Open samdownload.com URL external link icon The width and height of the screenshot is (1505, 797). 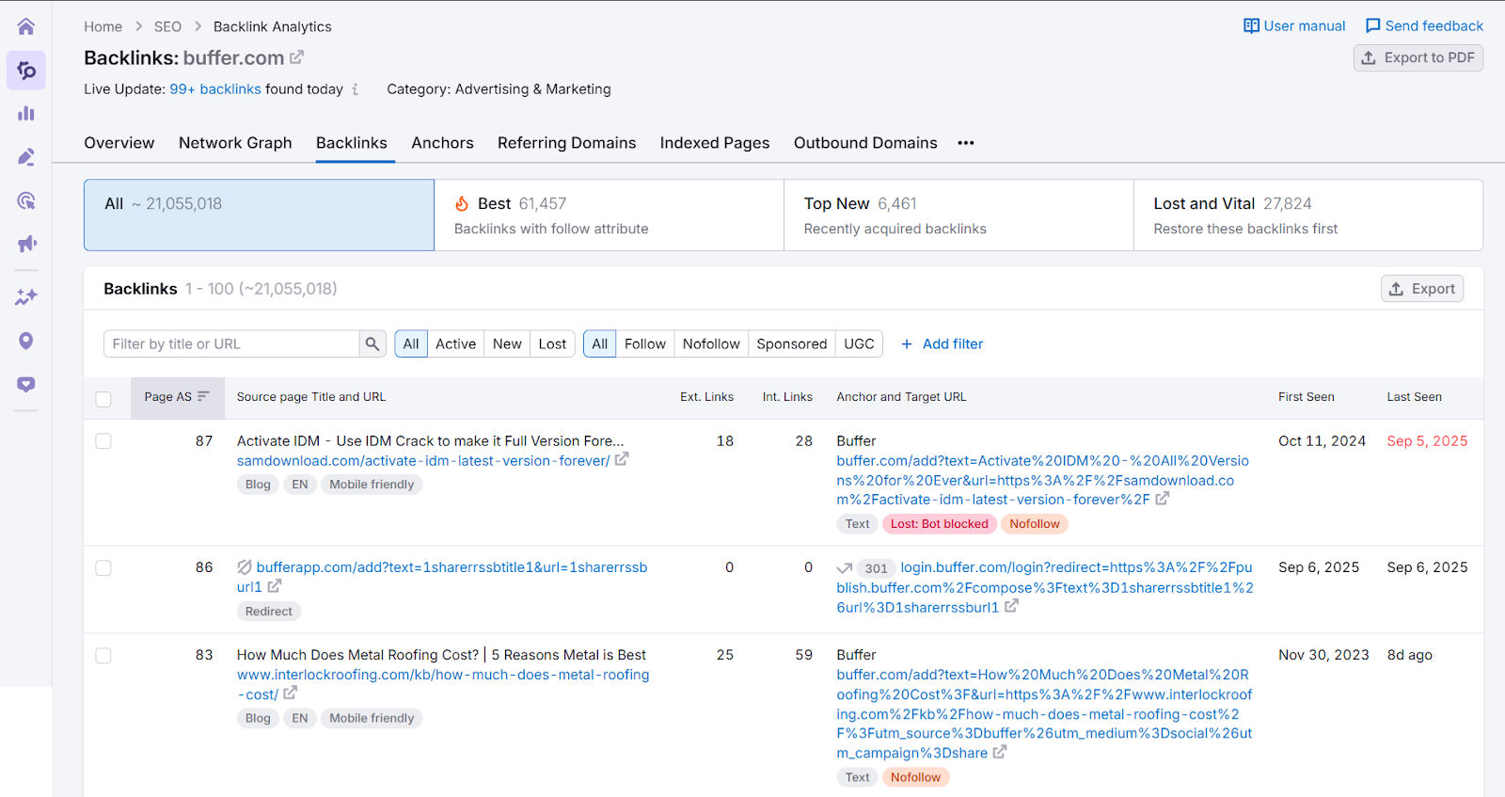(622, 459)
